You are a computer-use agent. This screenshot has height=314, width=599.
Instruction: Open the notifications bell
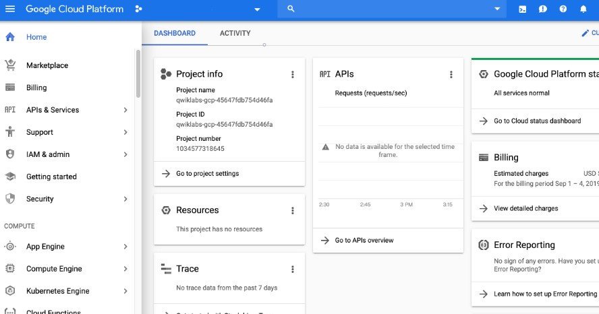point(583,9)
